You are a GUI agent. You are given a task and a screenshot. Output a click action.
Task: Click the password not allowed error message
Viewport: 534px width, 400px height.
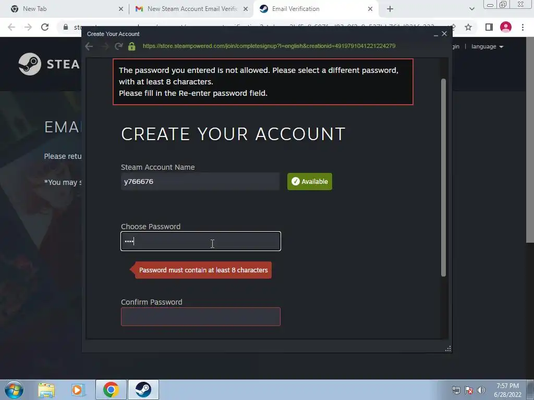[x=263, y=82]
